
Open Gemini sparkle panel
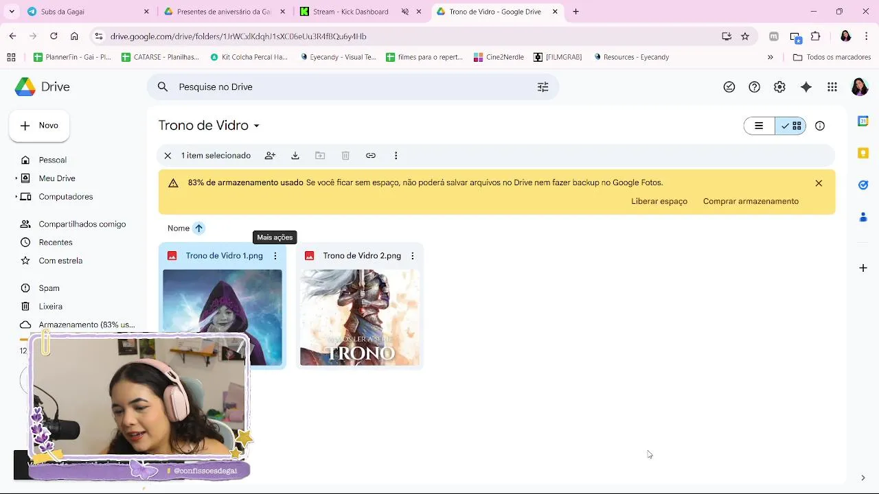(x=806, y=87)
